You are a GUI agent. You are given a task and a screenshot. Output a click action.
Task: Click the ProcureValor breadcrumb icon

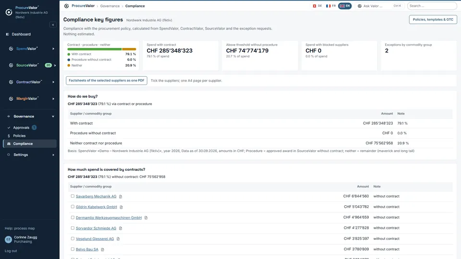[x=66, y=6]
